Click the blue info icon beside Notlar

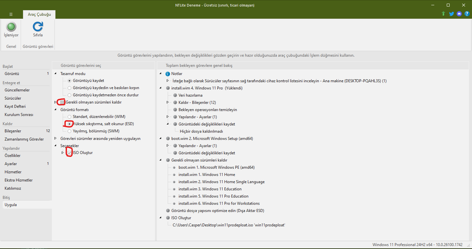(168, 74)
